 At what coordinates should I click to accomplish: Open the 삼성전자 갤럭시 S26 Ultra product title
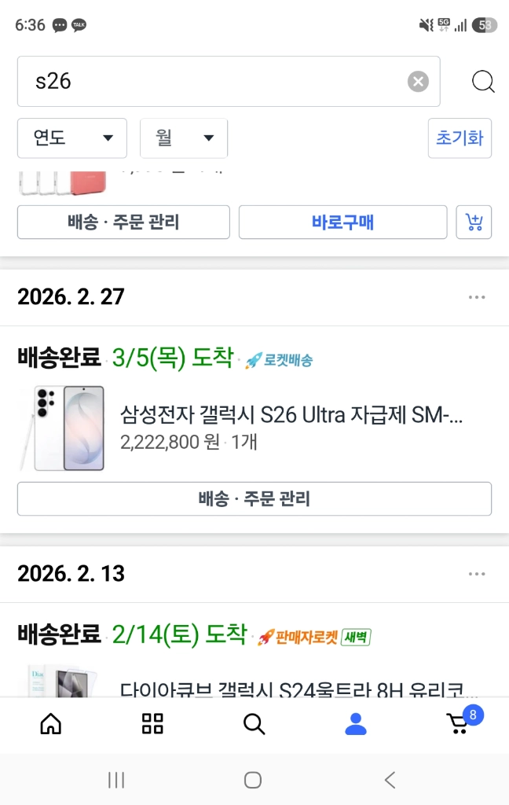[291, 414]
